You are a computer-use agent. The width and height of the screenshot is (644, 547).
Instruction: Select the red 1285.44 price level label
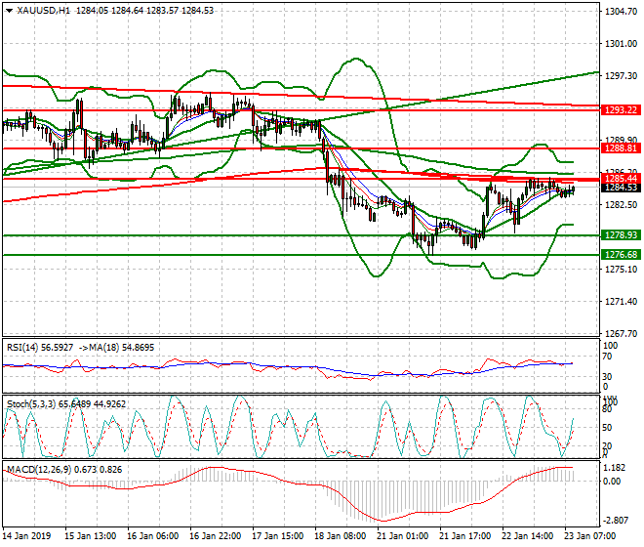tap(621, 179)
